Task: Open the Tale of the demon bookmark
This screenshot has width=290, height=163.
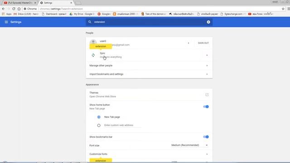Action: pos(153,14)
